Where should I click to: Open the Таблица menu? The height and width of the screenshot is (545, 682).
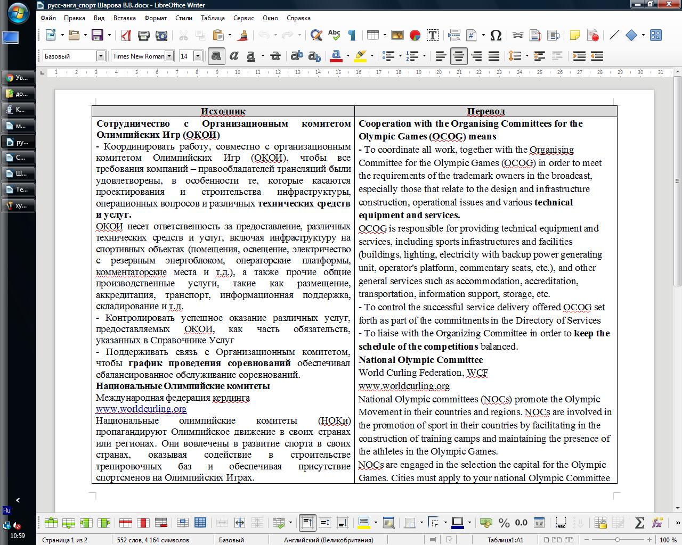point(213,18)
